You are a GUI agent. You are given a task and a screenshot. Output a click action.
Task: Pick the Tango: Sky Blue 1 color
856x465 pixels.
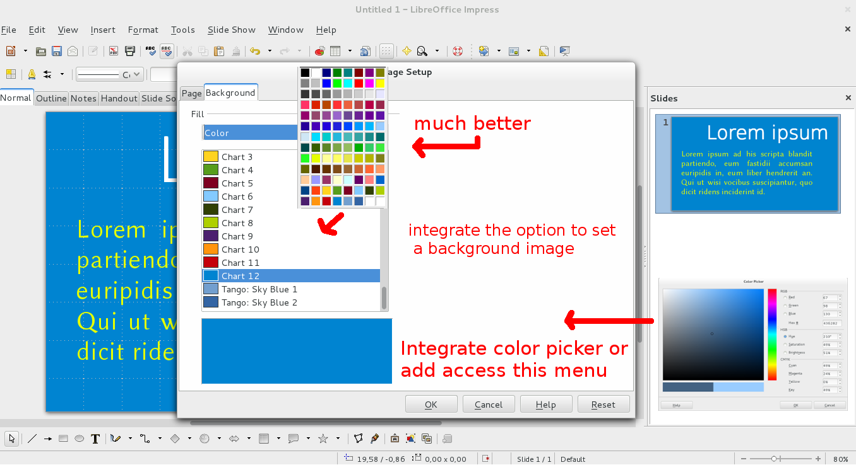click(259, 289)
